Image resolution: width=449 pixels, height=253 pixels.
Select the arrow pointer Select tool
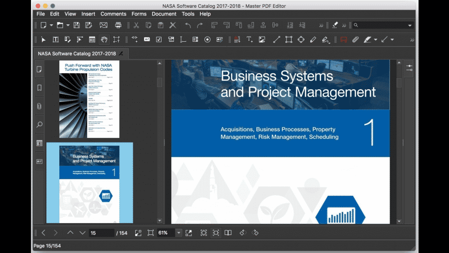click(43, 40)
